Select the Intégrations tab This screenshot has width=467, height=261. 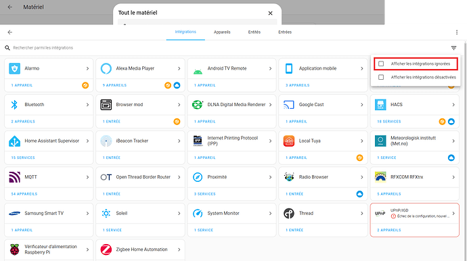click(185, 32)
